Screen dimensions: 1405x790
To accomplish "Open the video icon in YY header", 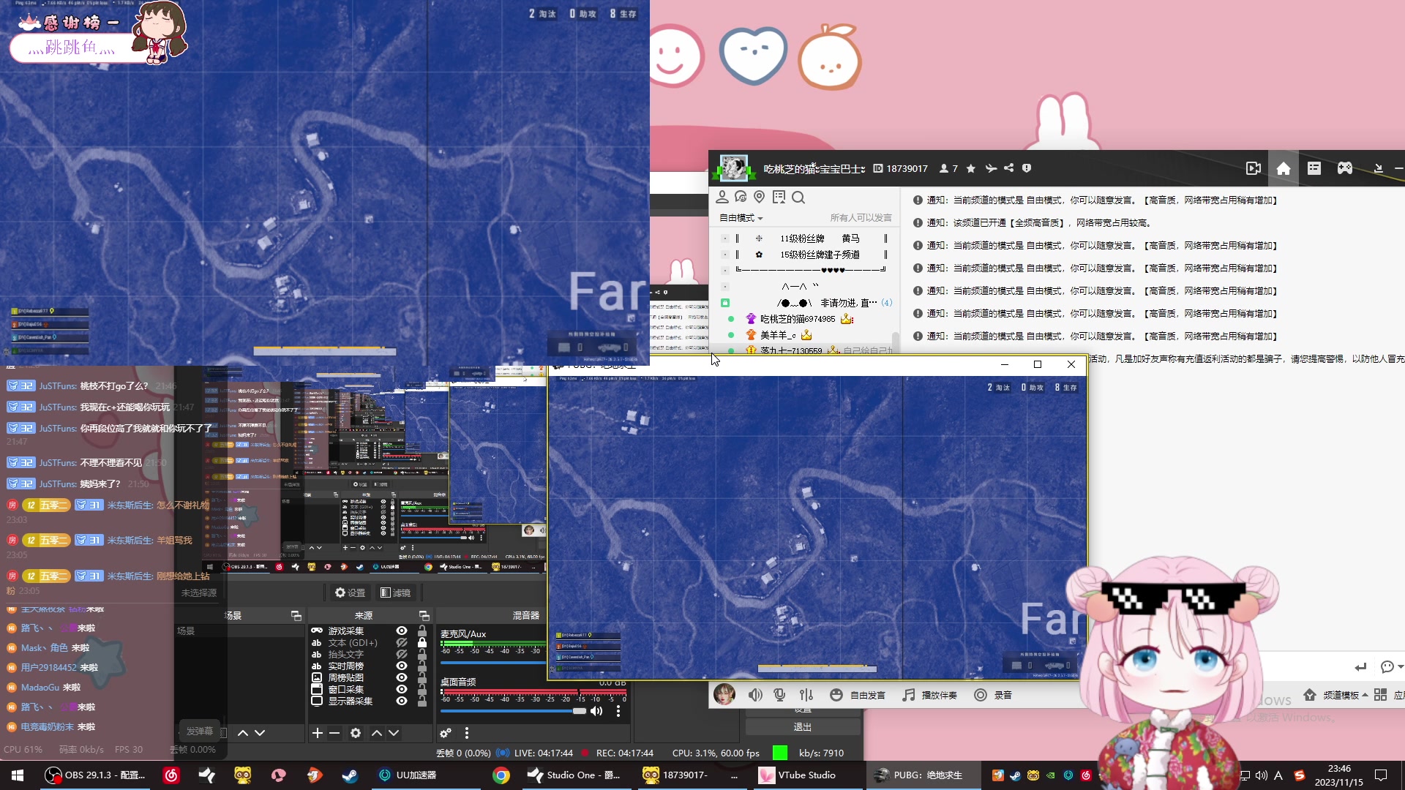I will pyautogui.click(x=1254, y=169).
